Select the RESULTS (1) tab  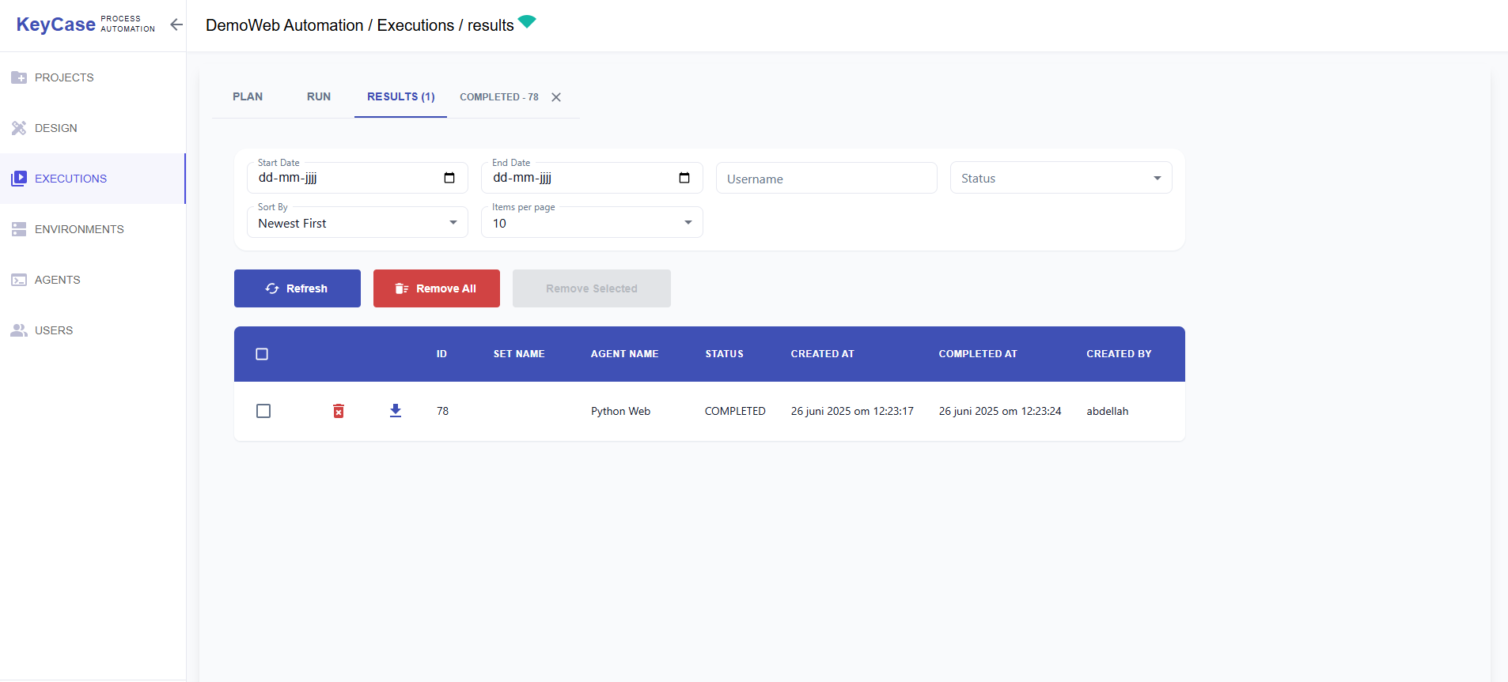click(x=401, y=96)
